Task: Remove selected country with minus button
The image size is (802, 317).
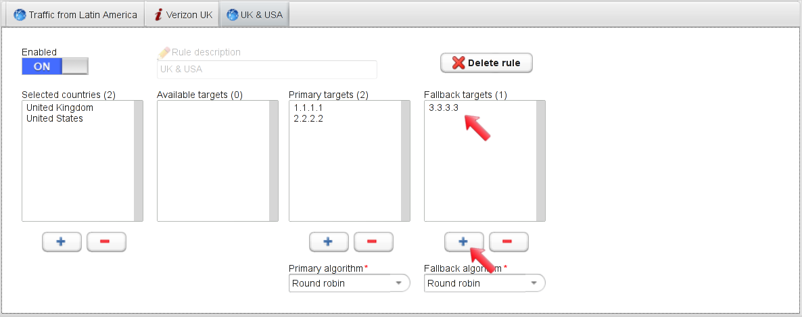Action: click(x=106, y=242)
